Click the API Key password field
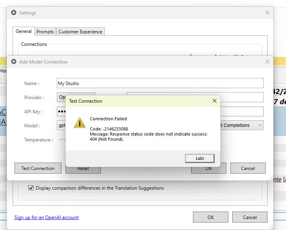Image resolution: width=286 pixels, height=230 pixels. [x=61, y=111]
